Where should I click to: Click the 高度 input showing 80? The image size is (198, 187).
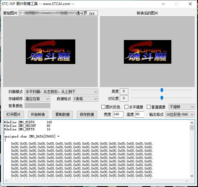[140, 114]
